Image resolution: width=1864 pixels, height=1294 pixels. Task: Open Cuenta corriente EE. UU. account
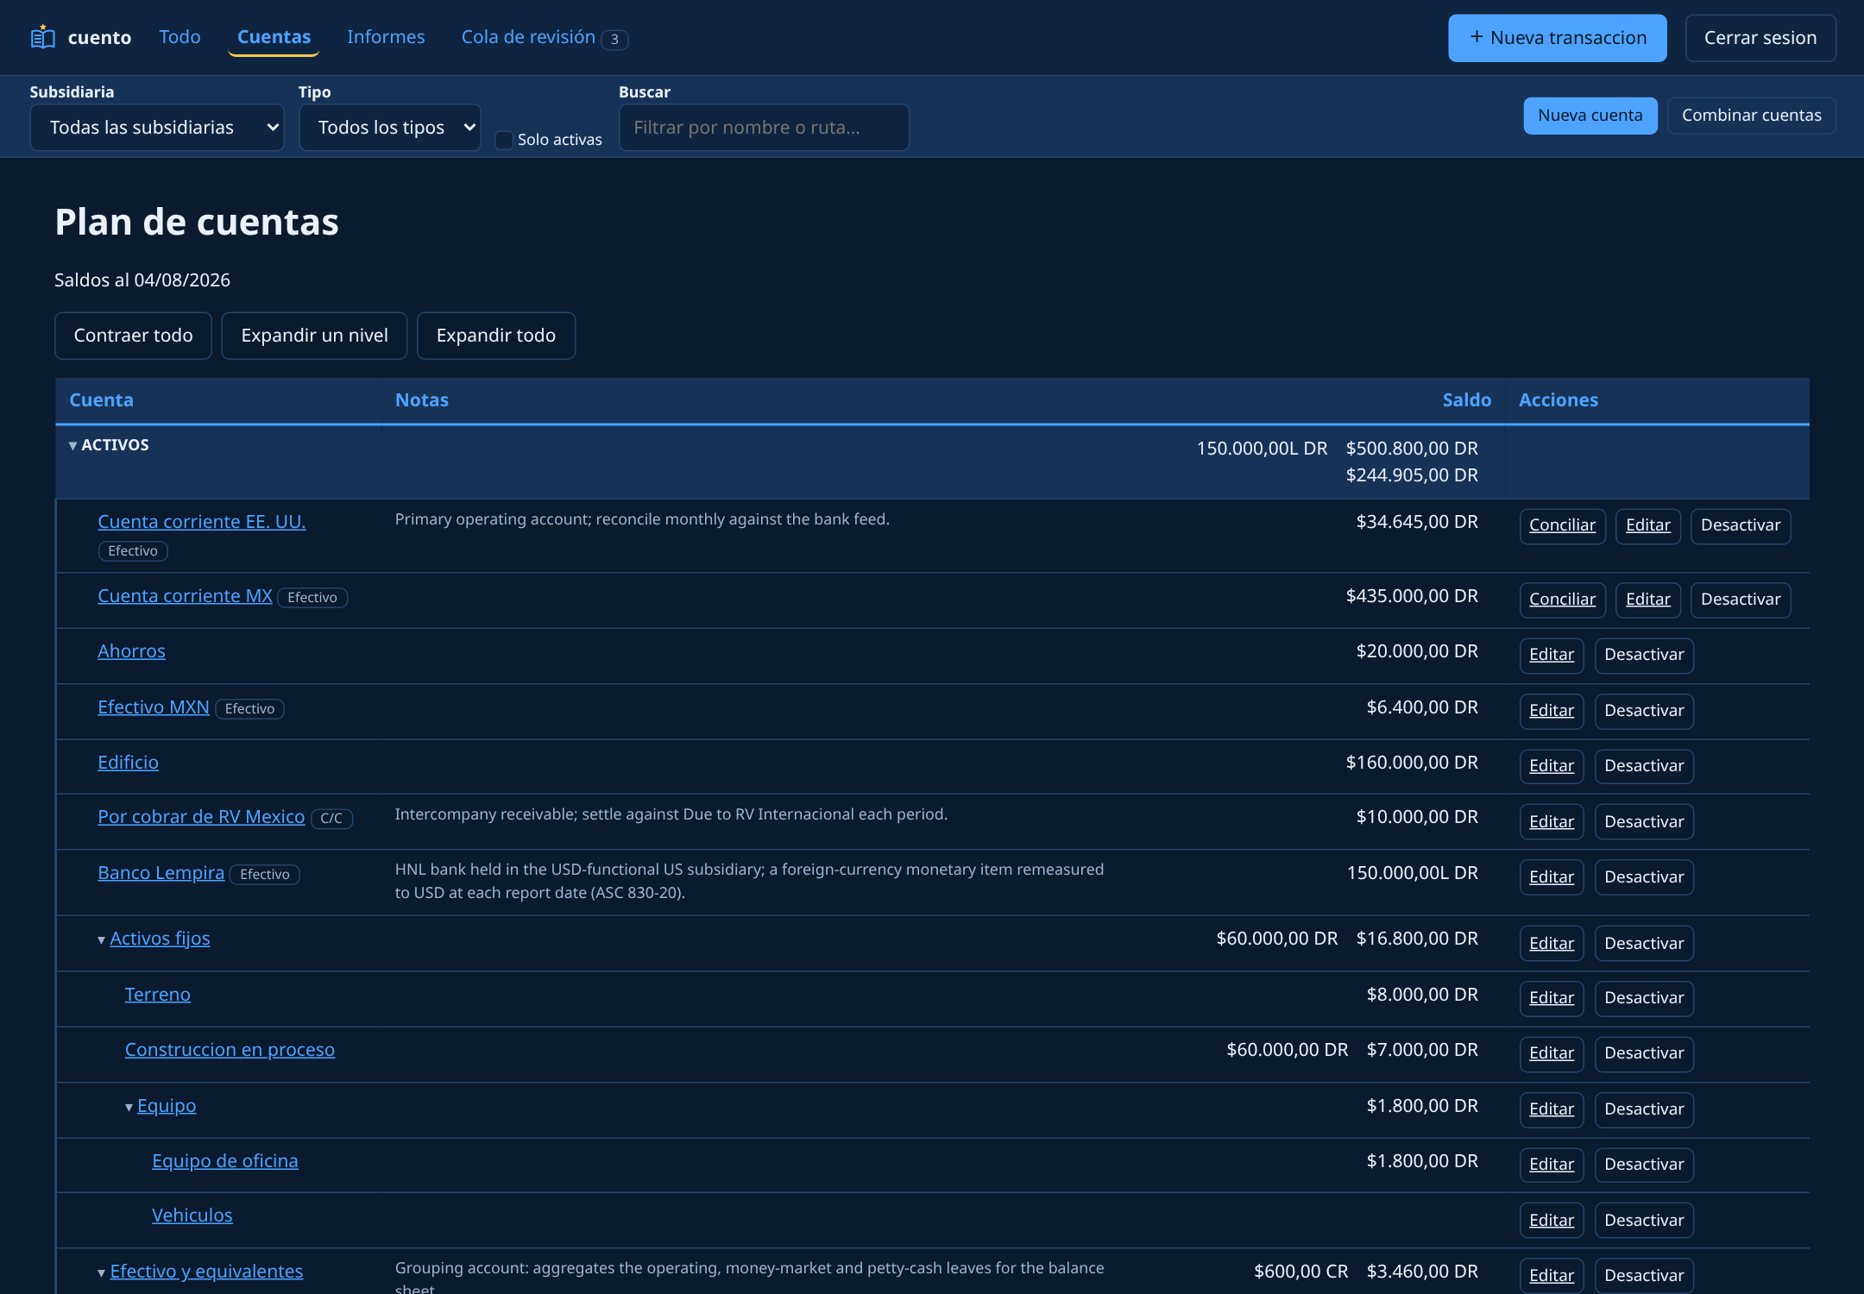201,522
